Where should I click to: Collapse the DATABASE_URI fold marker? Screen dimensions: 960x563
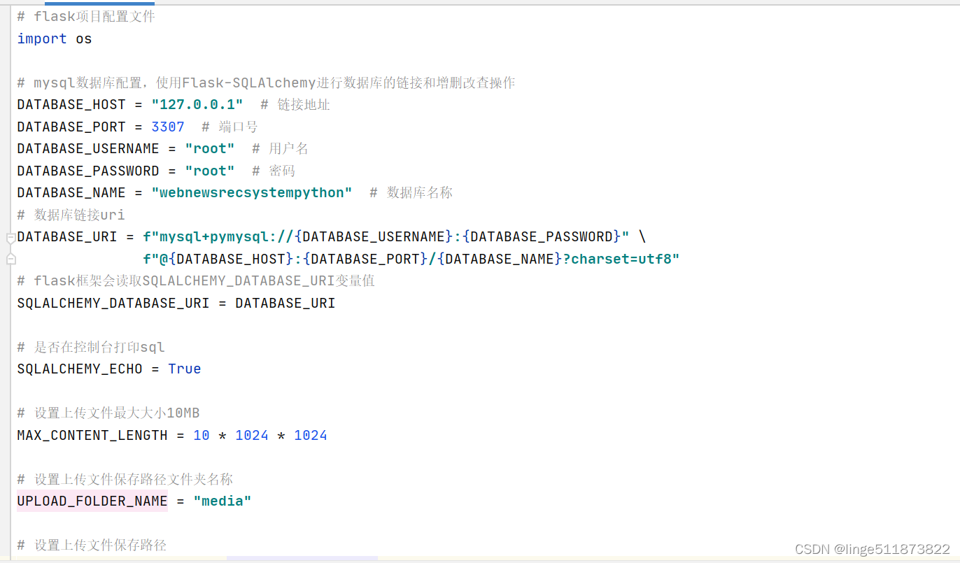(10, 238)
